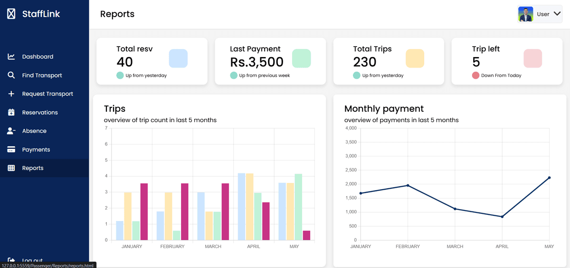This screenshot has width=570, height=268.
Task: Click the yellow square on Total Trips card
Action: pyautogui.click(x=415, y=58)
